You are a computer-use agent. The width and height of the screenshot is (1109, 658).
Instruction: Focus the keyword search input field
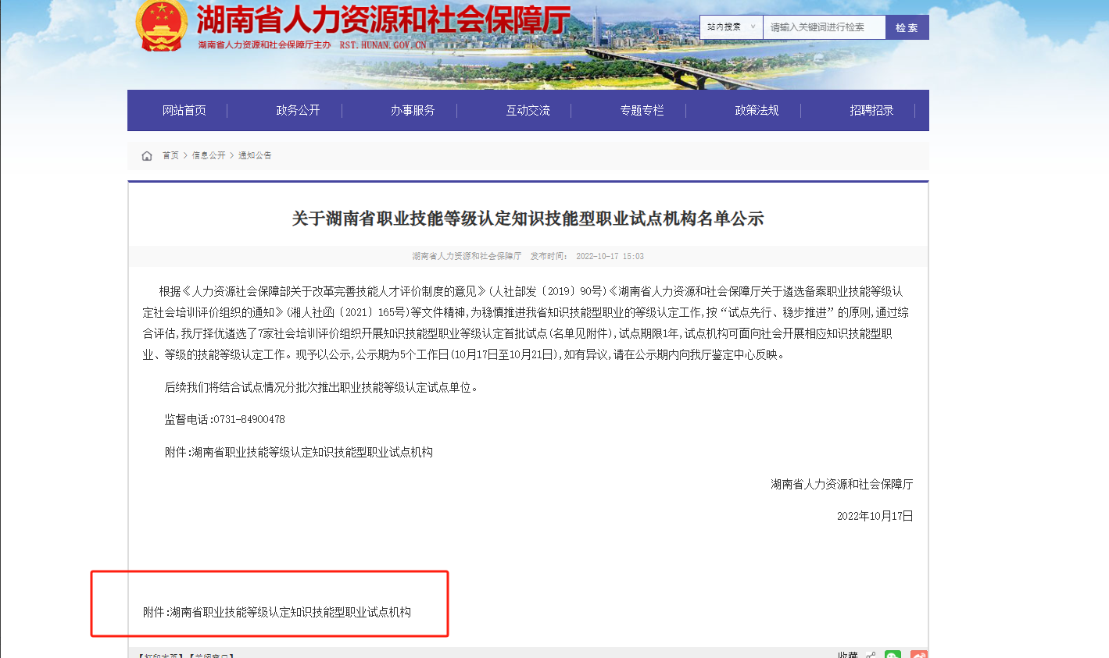point(824,27)
